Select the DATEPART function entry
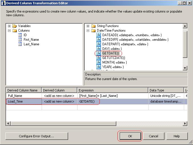This screenshot has width=193, height=145. 125,44
